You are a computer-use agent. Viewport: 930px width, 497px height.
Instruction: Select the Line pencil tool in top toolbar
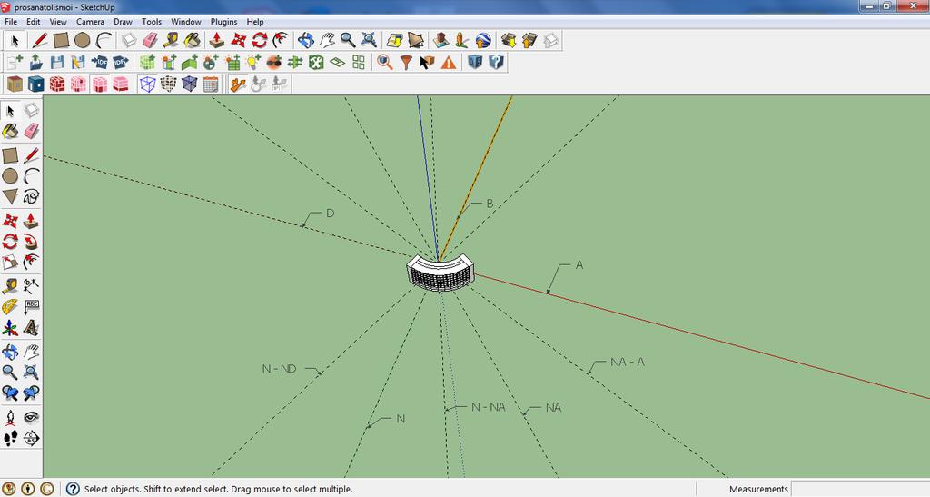click(40, 40)
